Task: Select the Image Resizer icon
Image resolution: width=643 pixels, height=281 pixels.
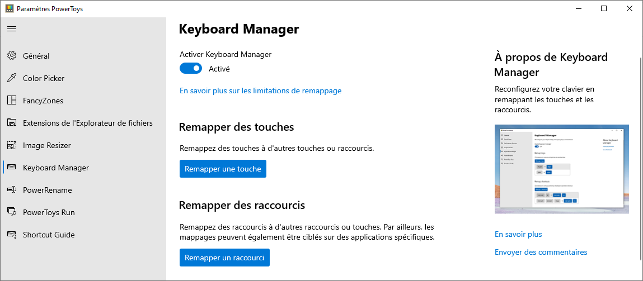Action: [x=12, y=145]
